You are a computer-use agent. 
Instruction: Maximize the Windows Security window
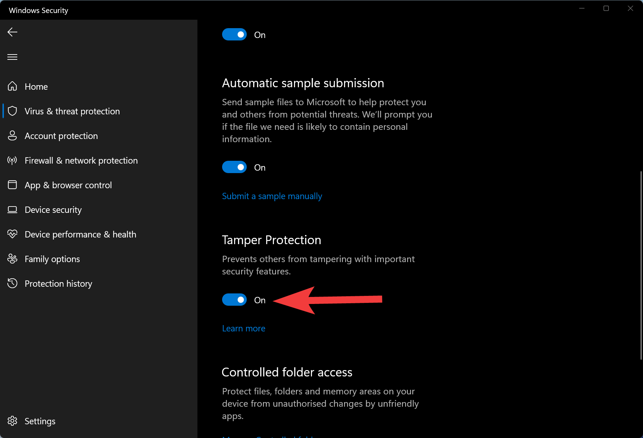[606, 8]
